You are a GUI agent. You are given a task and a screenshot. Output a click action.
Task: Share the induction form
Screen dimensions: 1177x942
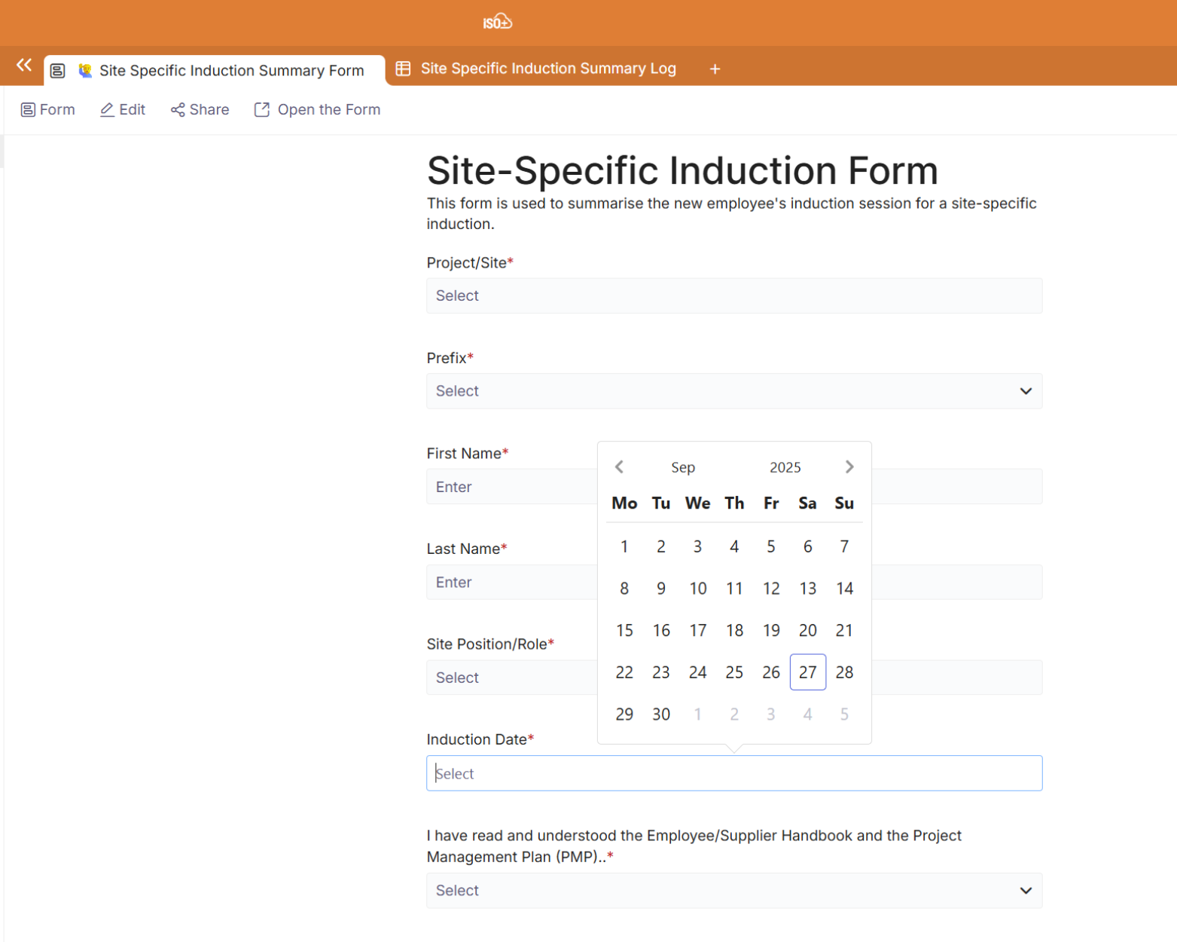tap(200, 110)
